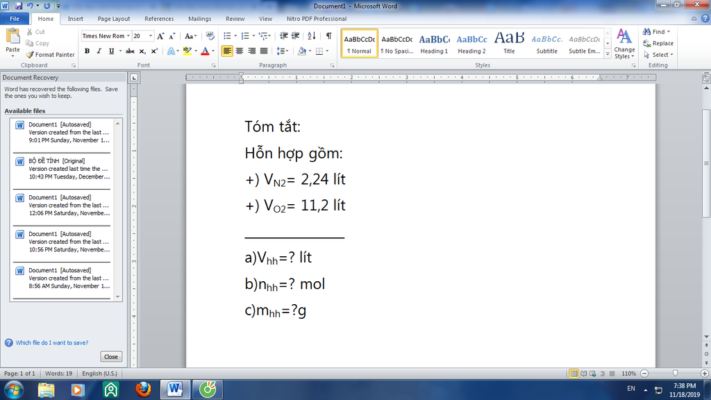The width and height of the screenshot is (711, 400).
Task: Open Change Case Aa dropdown
Action: click(x=191, y=36)
